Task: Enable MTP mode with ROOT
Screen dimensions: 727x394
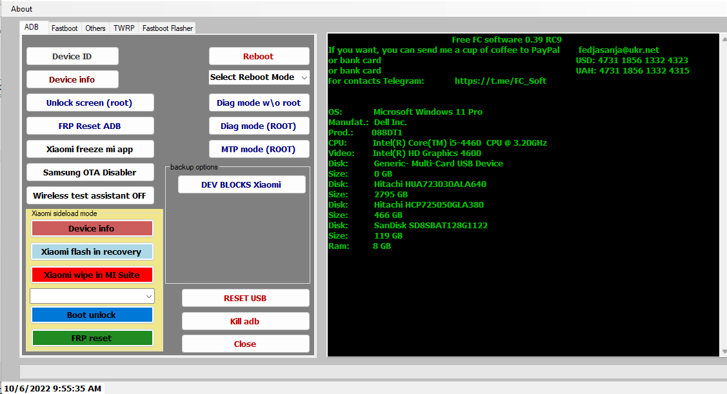Action: click(x=259, y=148)
